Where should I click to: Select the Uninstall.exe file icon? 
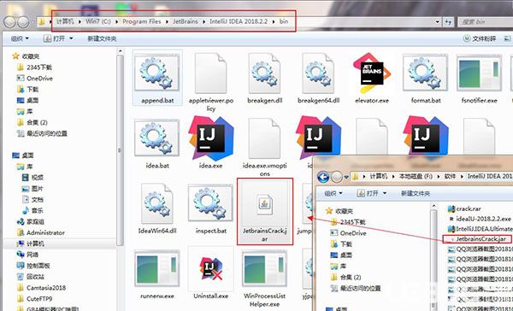210,269
